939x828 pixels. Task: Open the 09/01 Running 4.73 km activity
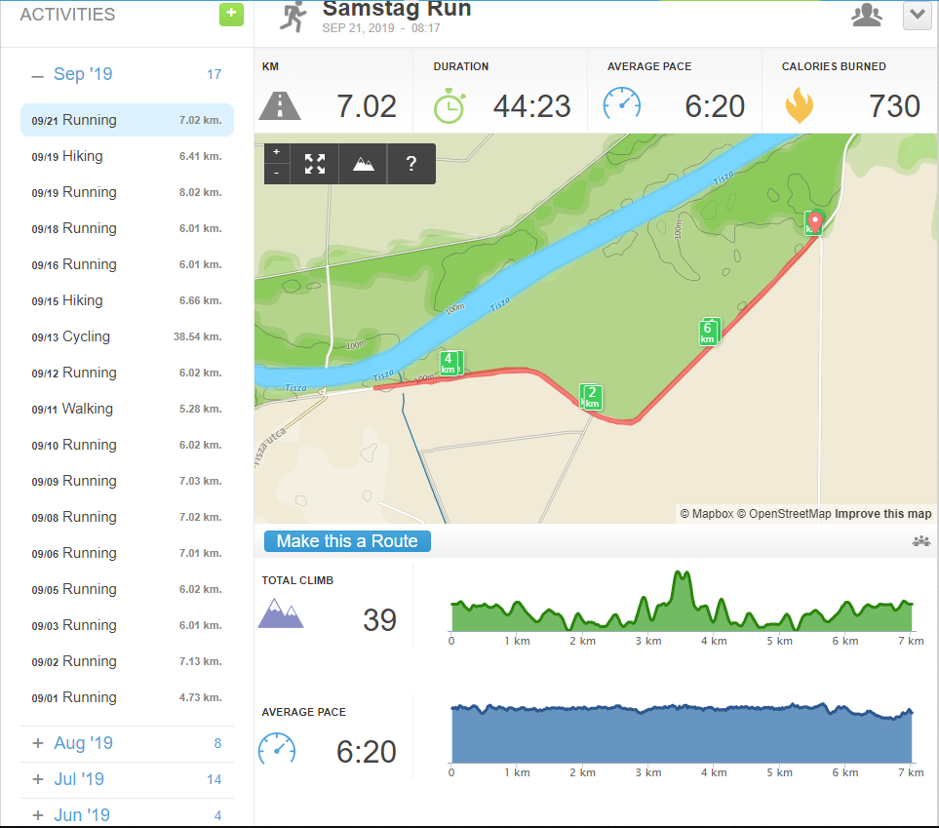[127, 697]
